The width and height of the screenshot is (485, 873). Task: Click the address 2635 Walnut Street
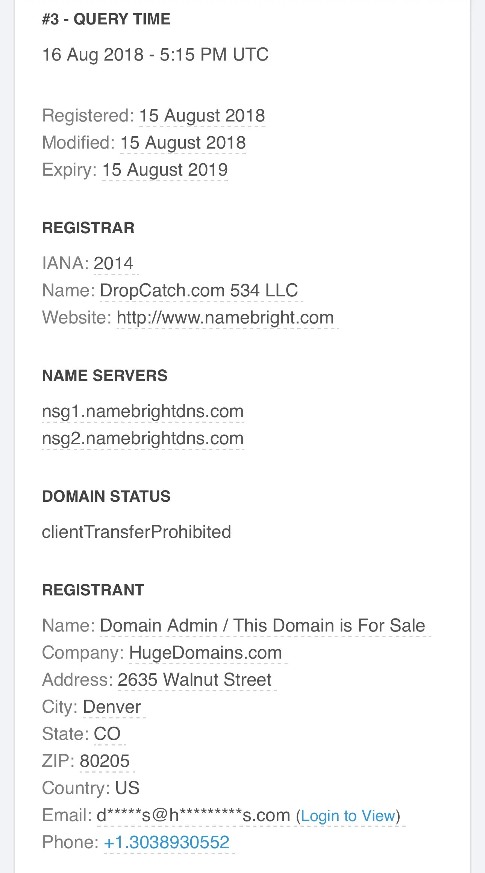click(194, 680)
